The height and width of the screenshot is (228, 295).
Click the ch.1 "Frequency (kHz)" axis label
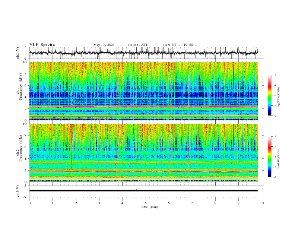click(x=21, y=87)
